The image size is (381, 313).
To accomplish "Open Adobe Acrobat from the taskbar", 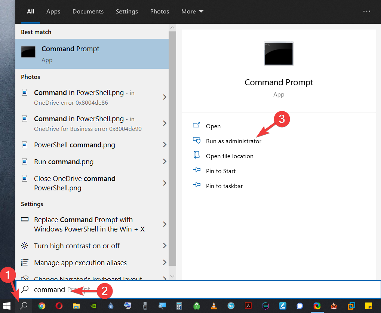I will tap(248, 306).
